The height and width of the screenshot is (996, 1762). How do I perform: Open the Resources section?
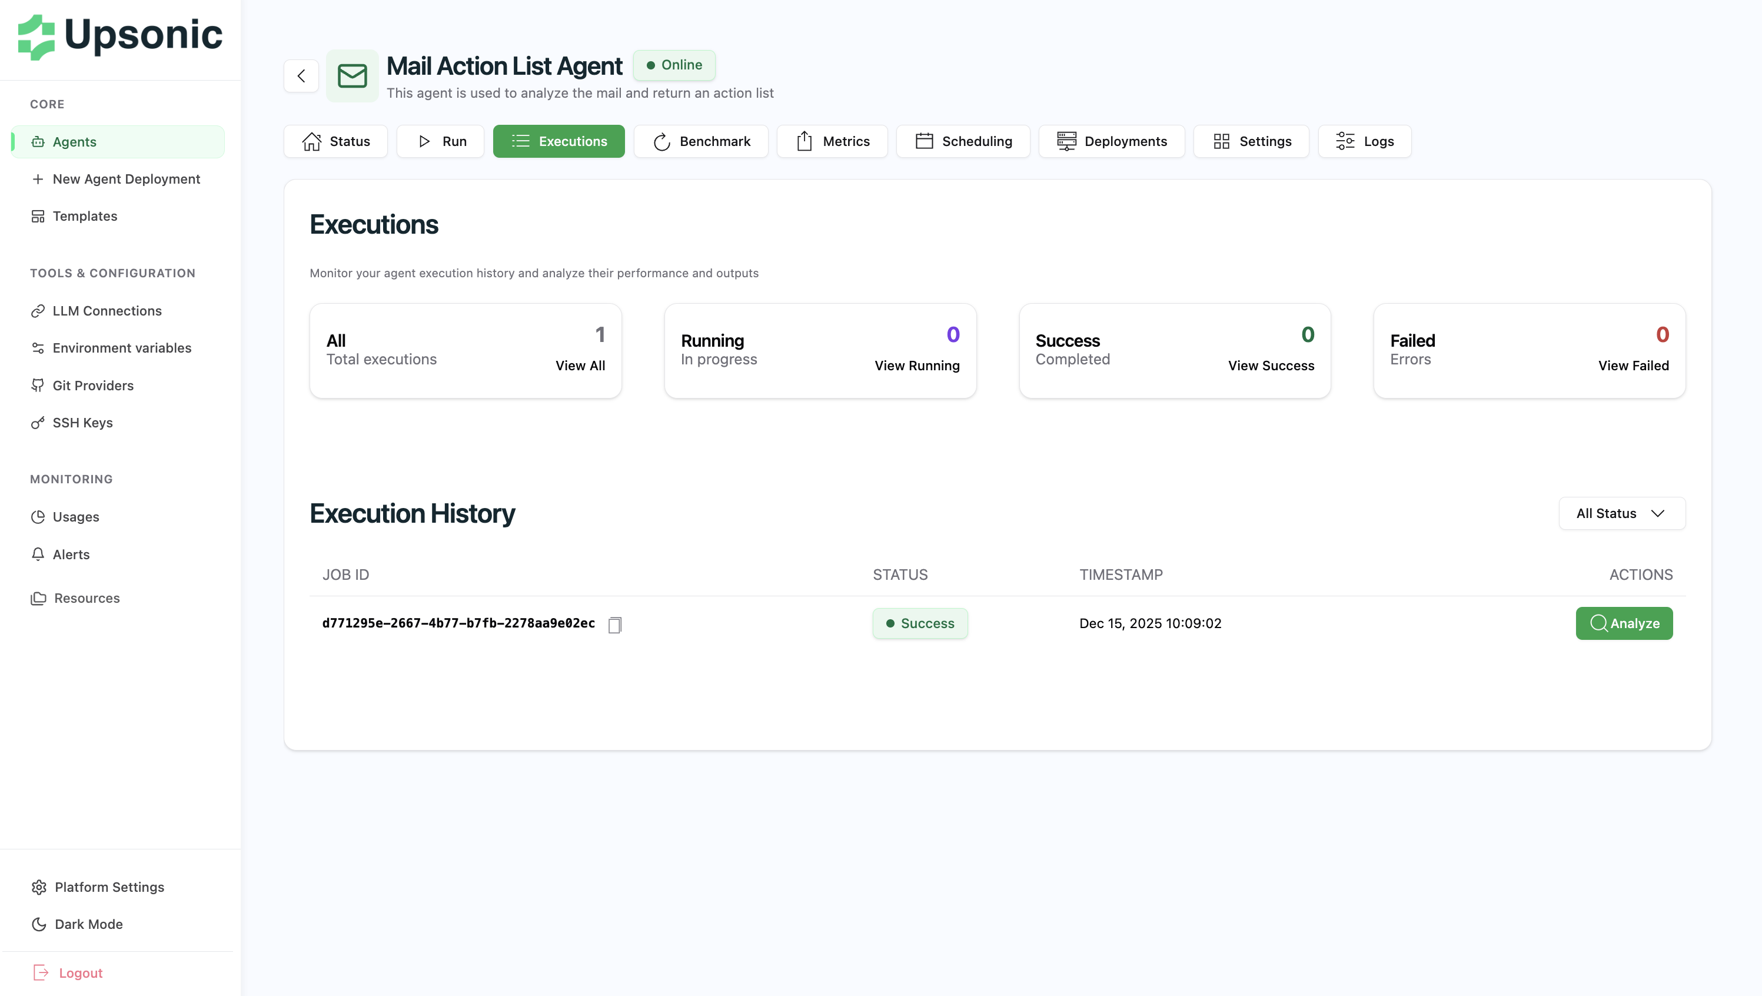point(86,598)
